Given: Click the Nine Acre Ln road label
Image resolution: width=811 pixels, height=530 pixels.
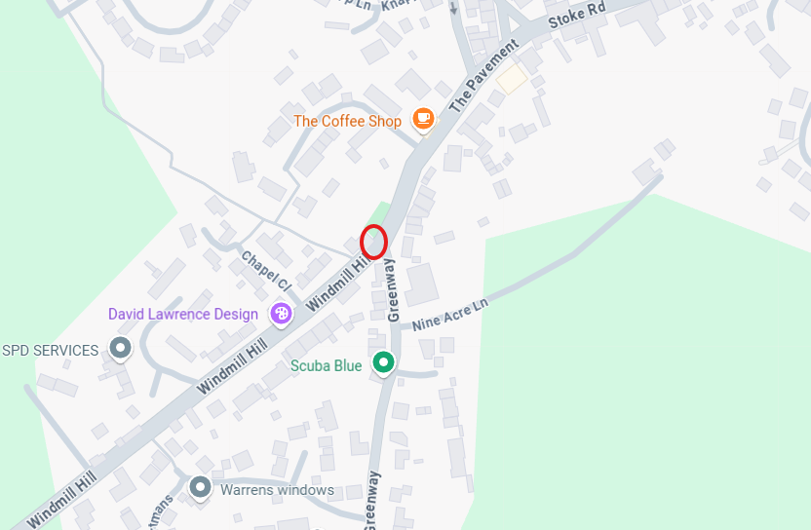Looking at the screenshot, I should 450,315.
